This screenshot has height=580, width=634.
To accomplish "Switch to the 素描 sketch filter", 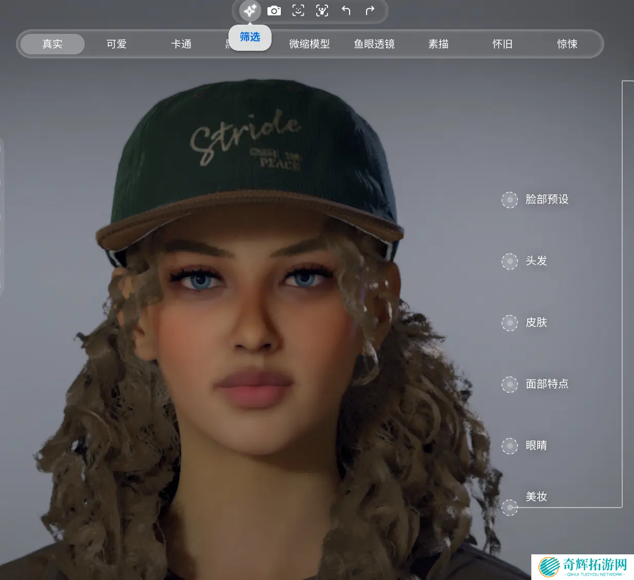I will coord(438,44).
